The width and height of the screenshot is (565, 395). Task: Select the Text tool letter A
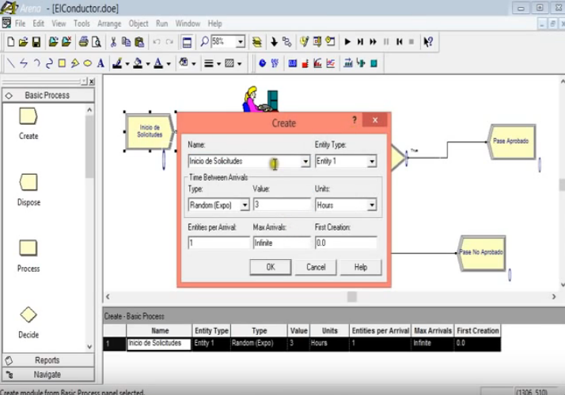(x=100, y=63)
